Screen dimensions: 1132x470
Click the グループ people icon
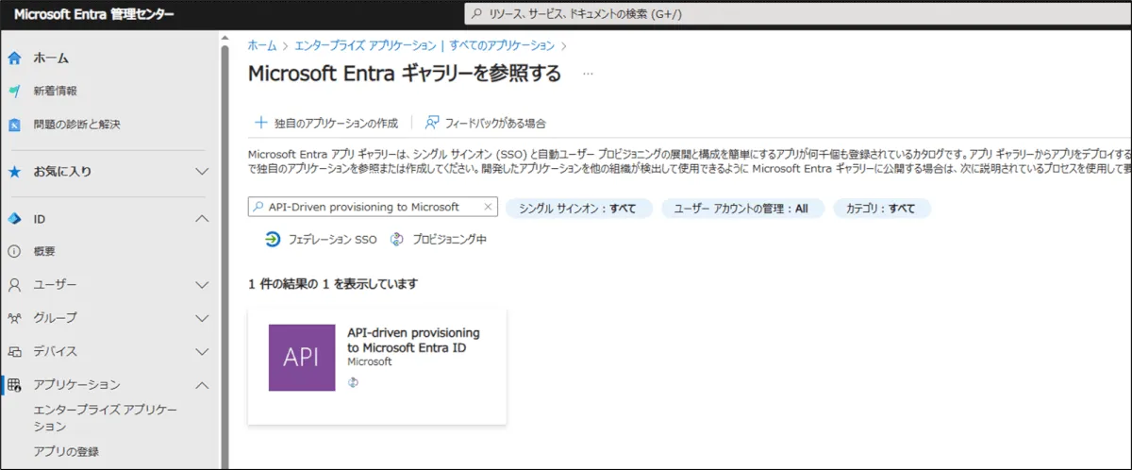pos(14,318)
